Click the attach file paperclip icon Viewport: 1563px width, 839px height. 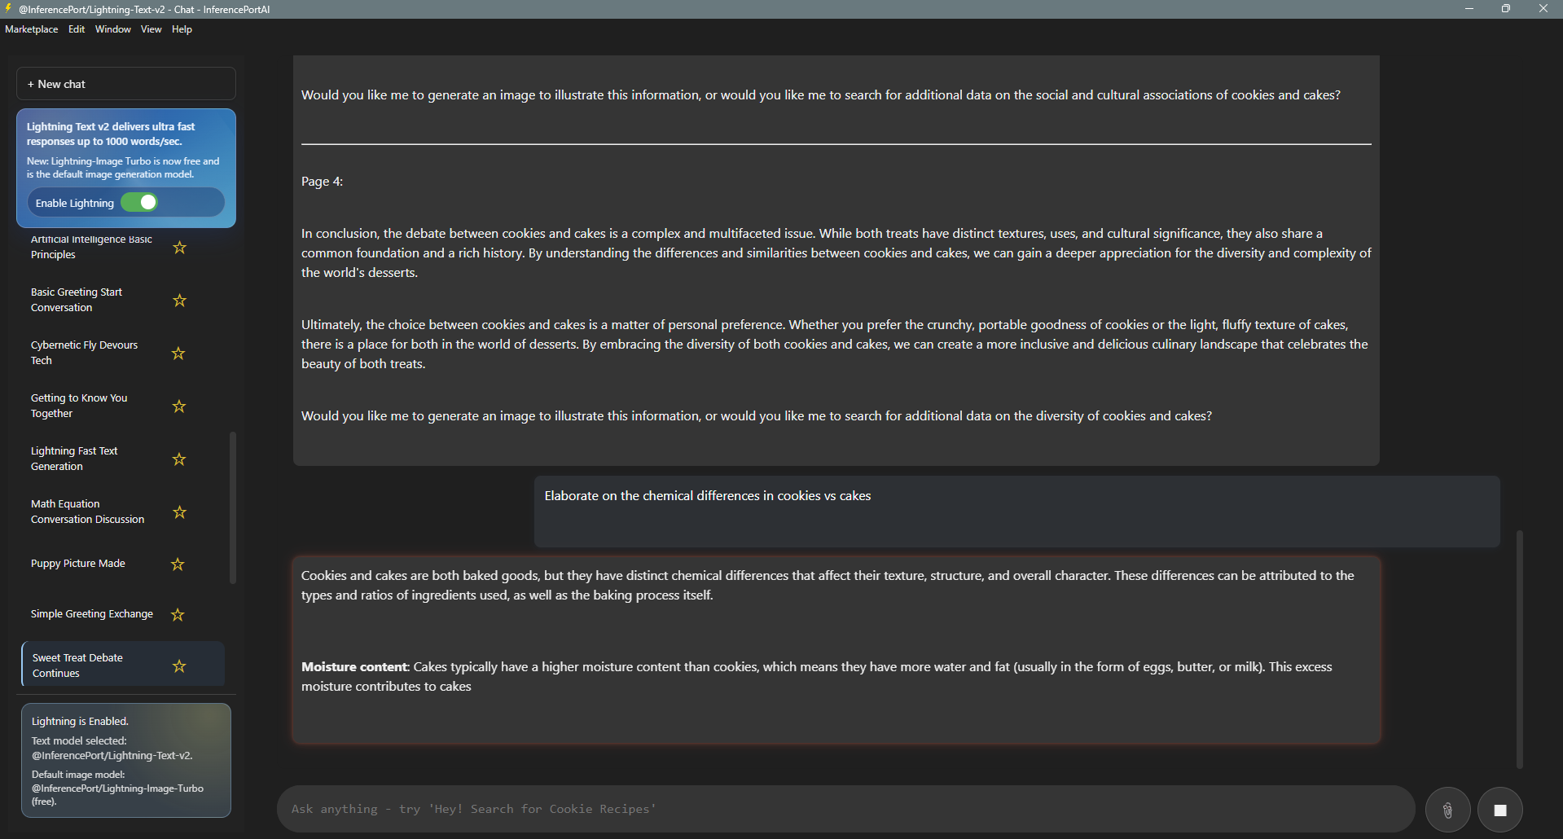[x=1447, y=810]
